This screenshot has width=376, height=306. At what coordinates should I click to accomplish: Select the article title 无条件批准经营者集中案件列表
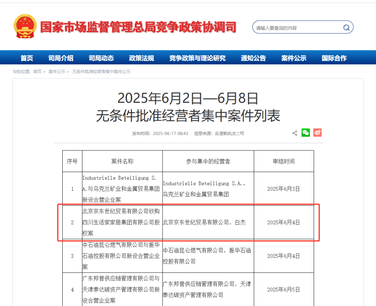(x=188, y=116)
